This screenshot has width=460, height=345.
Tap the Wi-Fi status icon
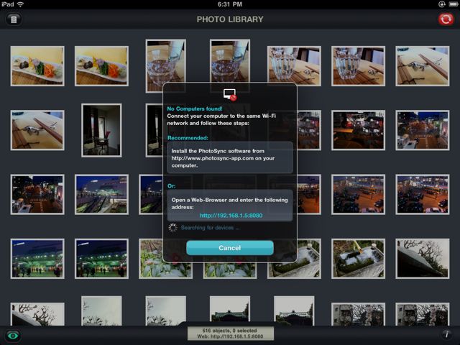click(x=20, y=4)
